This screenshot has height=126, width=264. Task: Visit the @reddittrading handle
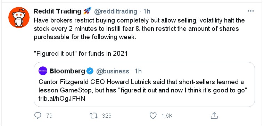pos(115,11)
